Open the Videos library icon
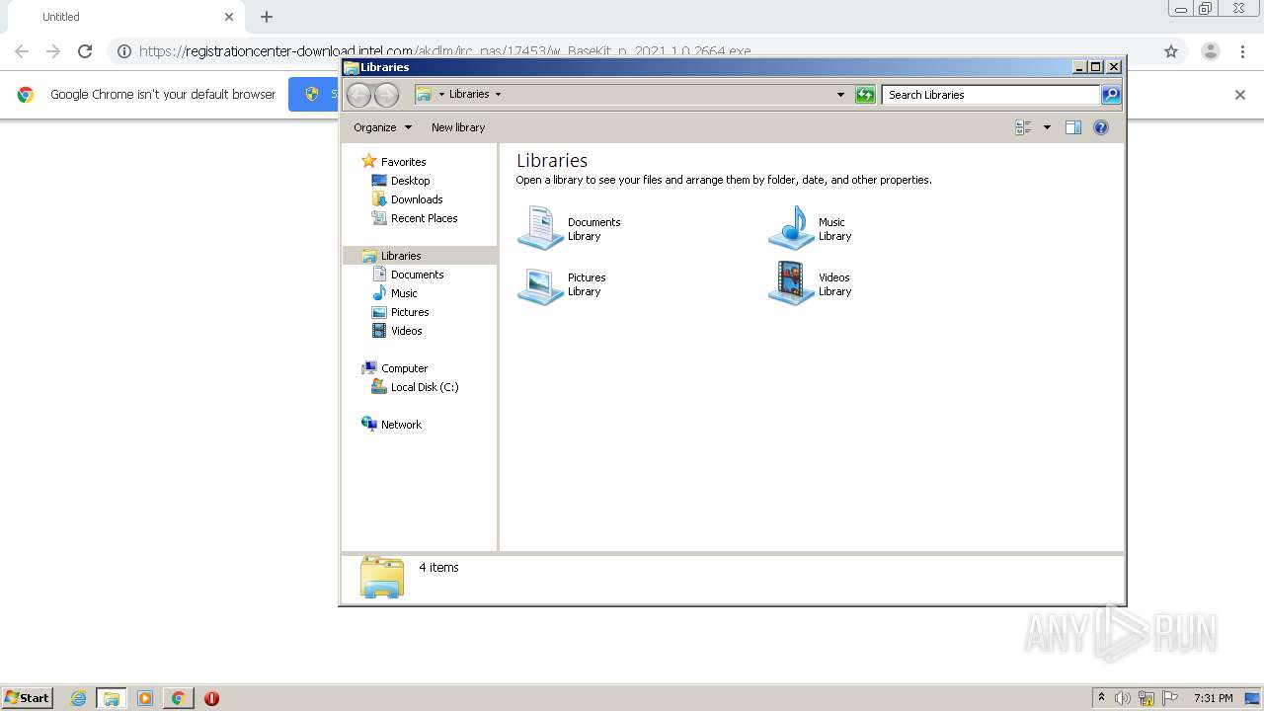The image size is (1264, 711). pos(791,284)
